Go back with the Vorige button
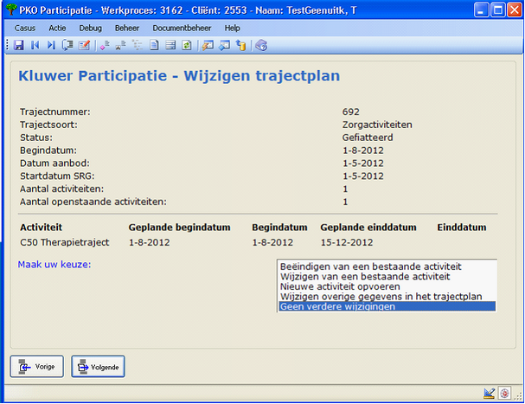This screenshot has height=404, width=525. (x=37, y=367)
